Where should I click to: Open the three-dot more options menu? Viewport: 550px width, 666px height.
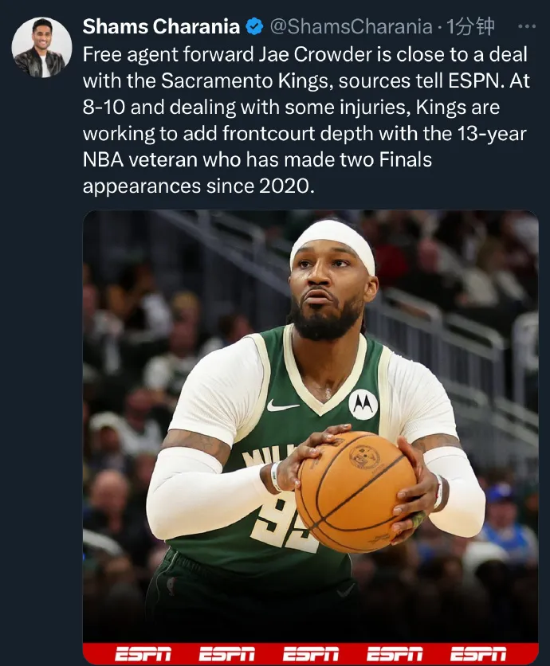[527, 26]
